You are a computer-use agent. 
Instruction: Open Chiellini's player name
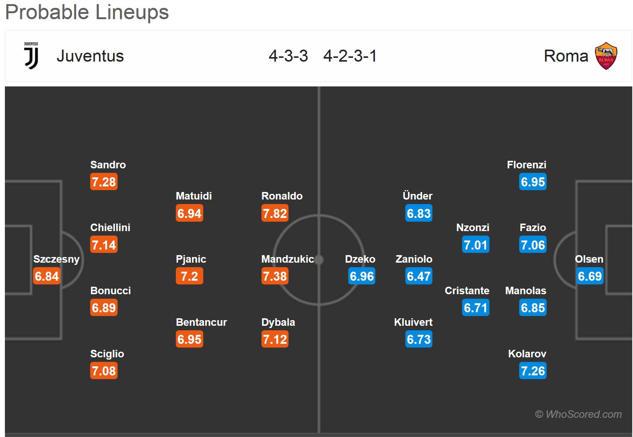(110, 227)
